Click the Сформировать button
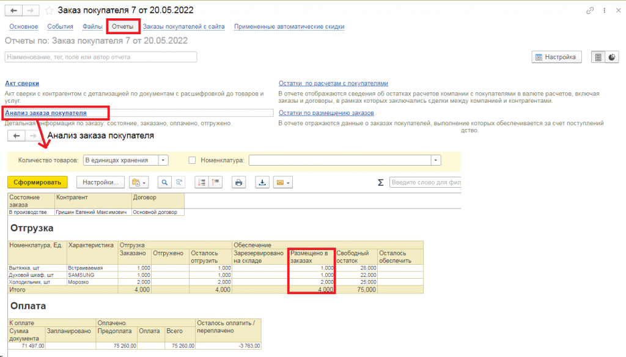The width and height of the screenshot is (626, 357). [37, 183]
